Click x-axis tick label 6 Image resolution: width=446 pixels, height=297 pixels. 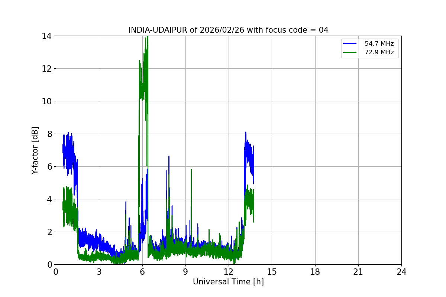pos(142,272)
